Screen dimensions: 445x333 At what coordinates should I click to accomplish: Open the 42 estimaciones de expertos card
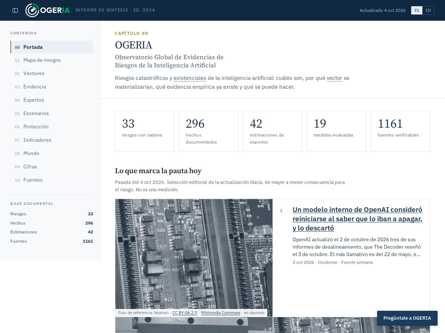click(x=273, y=131)
